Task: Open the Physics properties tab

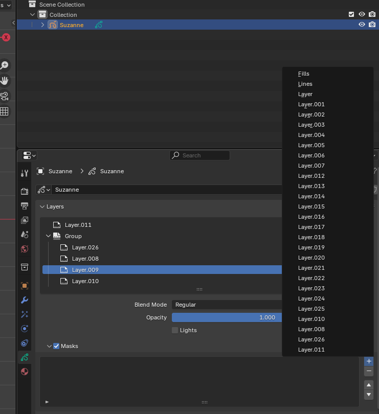Action: pos(25,329)
